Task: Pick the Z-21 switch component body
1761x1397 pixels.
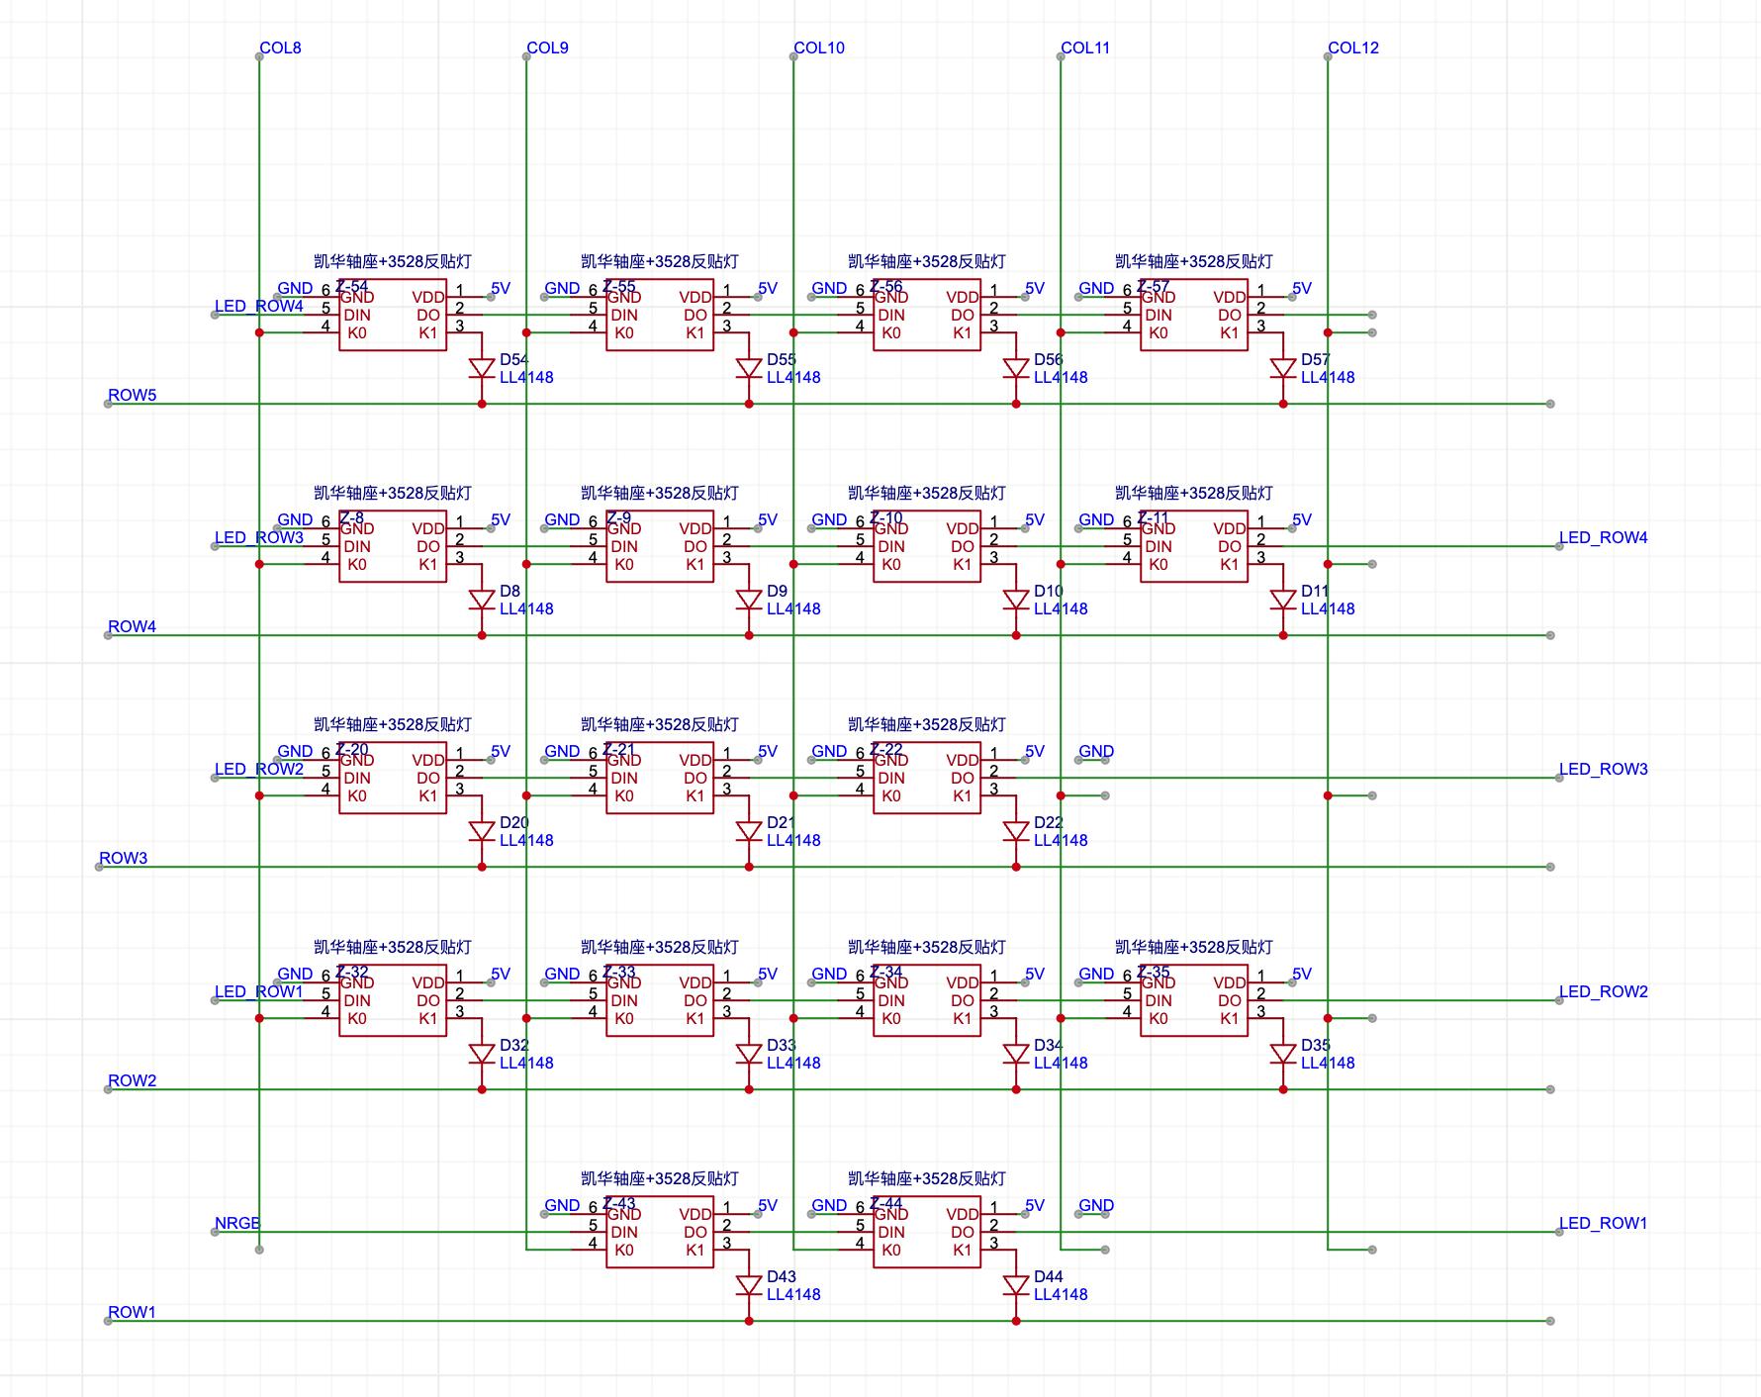Action: 660,778
